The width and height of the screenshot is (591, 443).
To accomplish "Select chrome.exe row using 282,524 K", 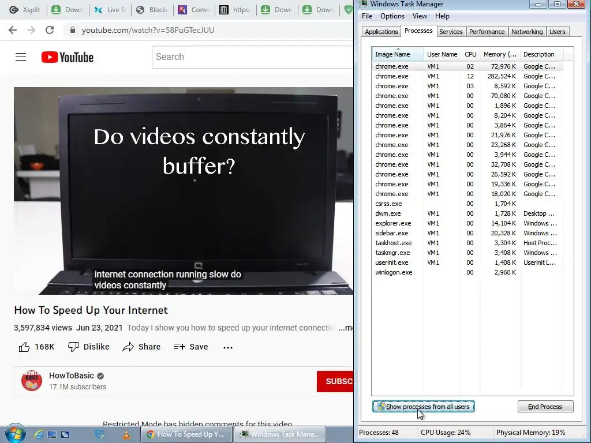I will pos(467,76).
